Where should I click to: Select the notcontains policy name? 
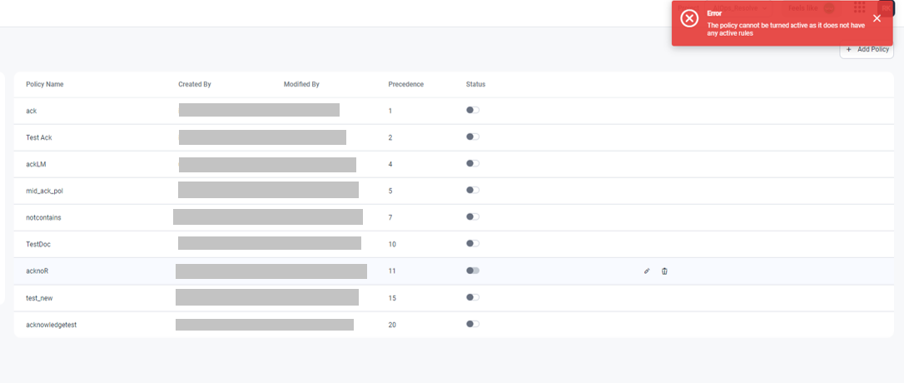[43, 217]
